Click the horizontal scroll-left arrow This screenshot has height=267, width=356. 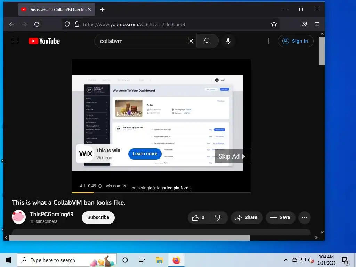pos(6,237)
